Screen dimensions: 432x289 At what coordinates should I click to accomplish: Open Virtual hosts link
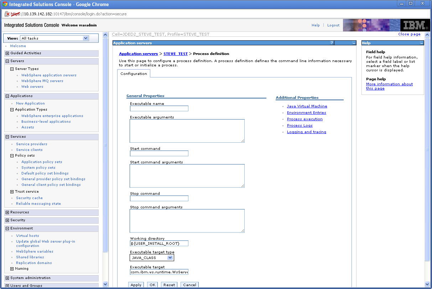click(27, 236)
